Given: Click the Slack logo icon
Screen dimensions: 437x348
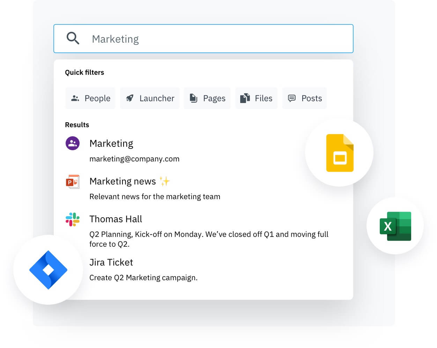Looking at the screenshot, I should pos(73,219).
